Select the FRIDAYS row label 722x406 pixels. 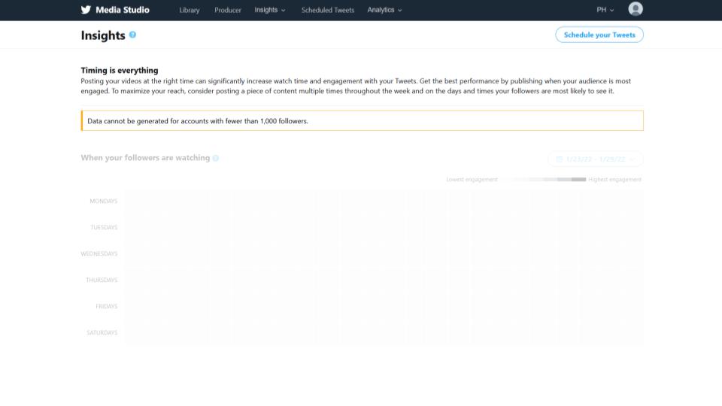(106, 306)
